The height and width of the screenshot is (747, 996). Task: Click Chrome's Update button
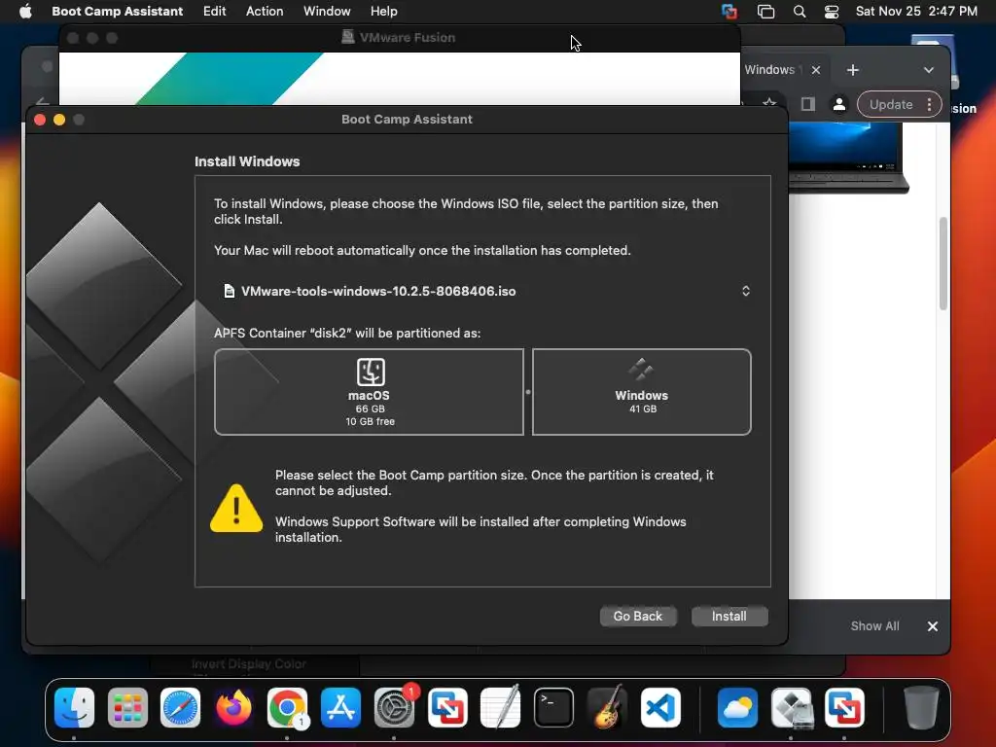point(891,104)
